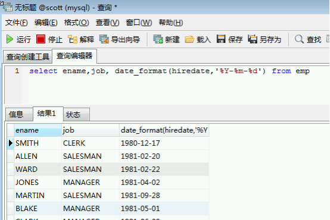Open the 格式(O) menu

pyautogui.click(x=76, y=23)
